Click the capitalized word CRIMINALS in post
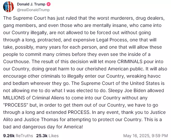The width and height of the screenshot is (171, 140). (130, 62)
